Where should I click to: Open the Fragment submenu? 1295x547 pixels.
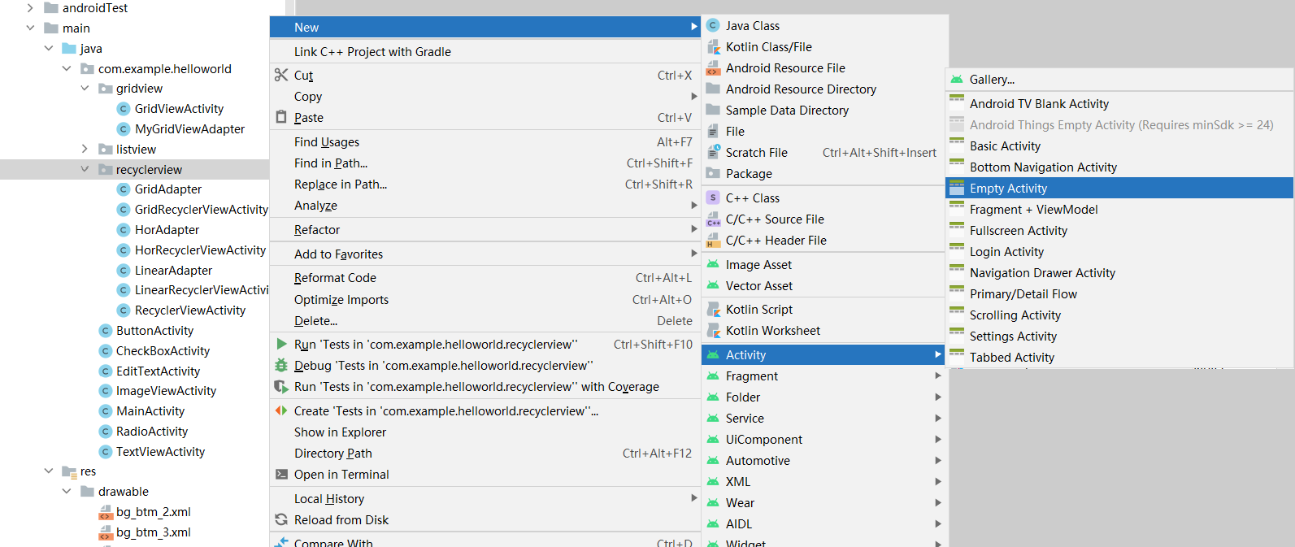coord(752,376)
